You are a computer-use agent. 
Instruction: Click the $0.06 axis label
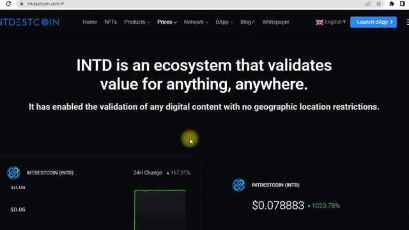pyautogui.click(x=18, y=210)
